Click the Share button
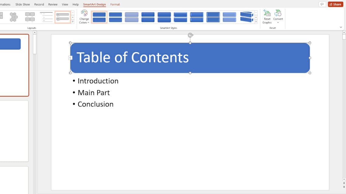 [335, 4]
